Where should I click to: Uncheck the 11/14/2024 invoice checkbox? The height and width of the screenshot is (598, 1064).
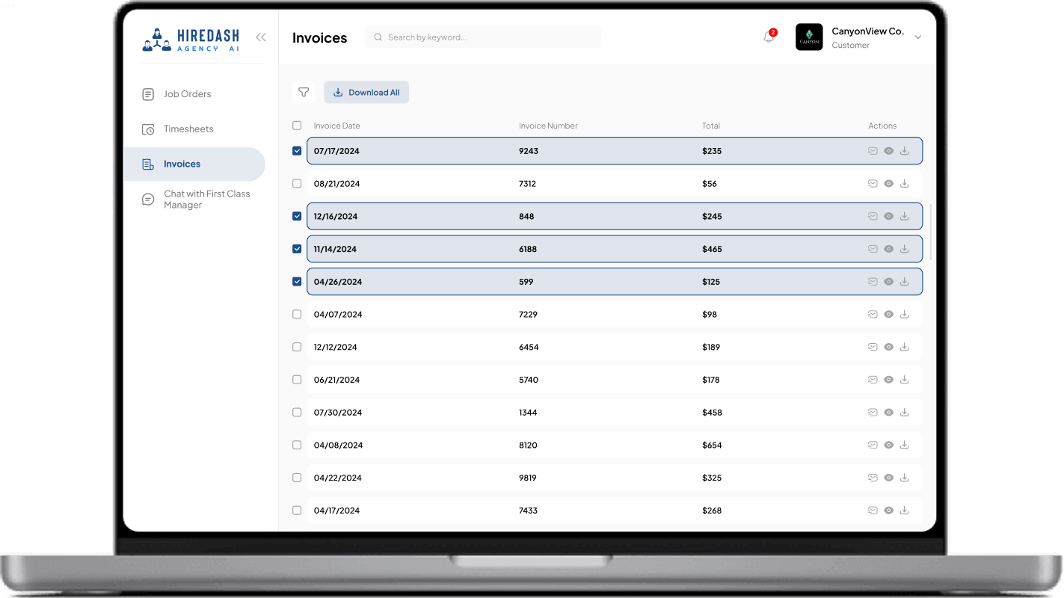coord(297,249)
